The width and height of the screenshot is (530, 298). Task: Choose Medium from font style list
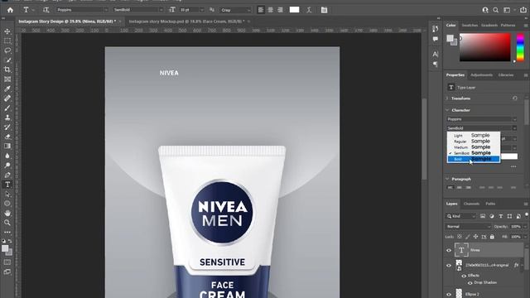click(x=474, y=147)
